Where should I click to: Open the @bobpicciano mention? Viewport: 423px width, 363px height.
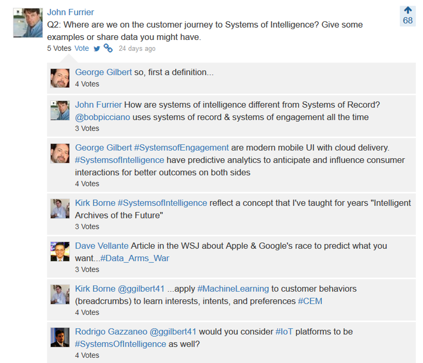click(102, 117)
